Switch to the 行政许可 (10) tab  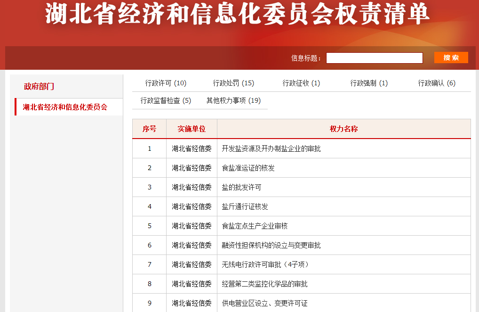coord(166,83)
